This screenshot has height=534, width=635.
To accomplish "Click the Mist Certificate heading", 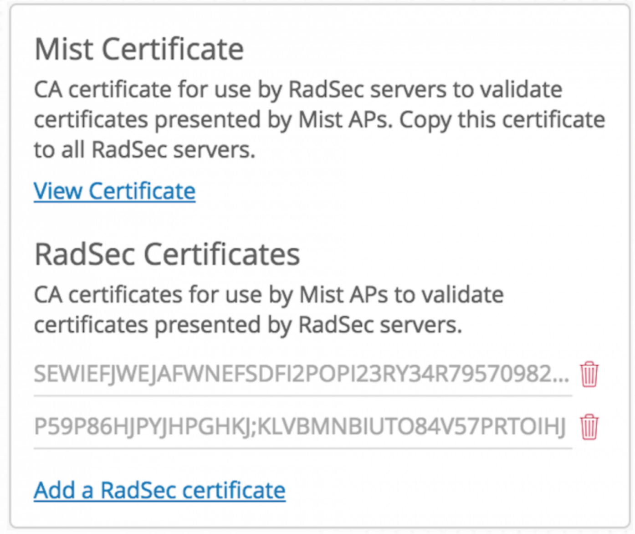I will tap(139, 49).
